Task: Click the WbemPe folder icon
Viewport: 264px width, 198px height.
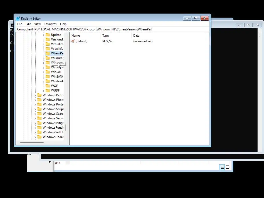Action: 48,53
